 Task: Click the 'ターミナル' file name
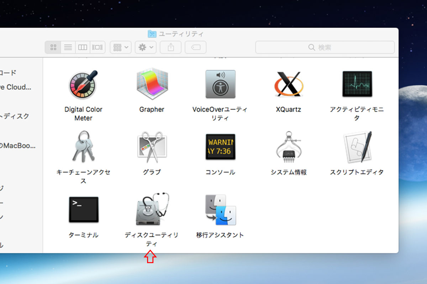click(x=83, y=235)
